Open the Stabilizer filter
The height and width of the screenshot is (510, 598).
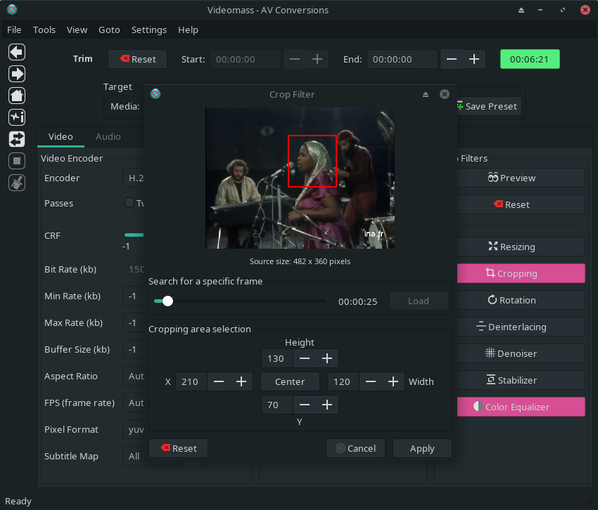(x=521, y=380)
